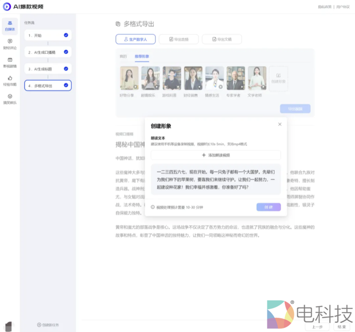Close the 创建形象 dialog
This screenshot has height=332, width=355.
point(279,124)
